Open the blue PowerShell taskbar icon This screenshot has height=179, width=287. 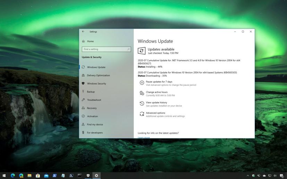pos(54,176)
